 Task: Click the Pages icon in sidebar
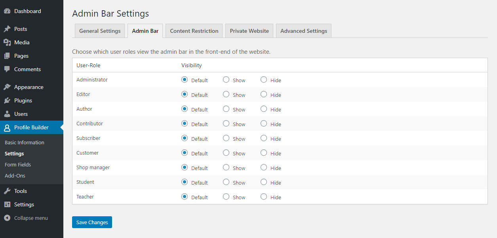(7, 56)
